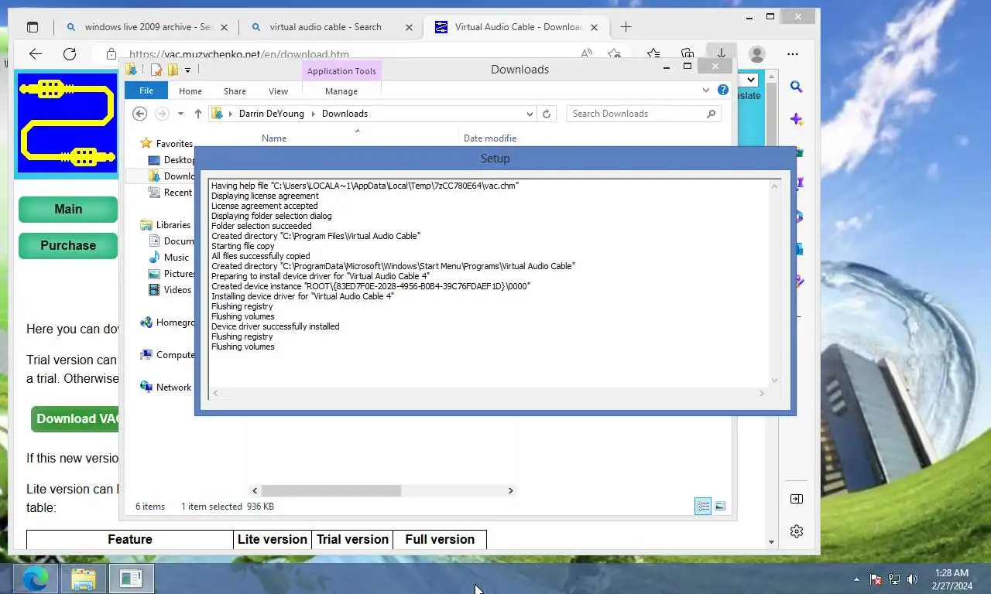Open Setup program taskbar button
Screen dimensions: 991x594
pos(131,579)
